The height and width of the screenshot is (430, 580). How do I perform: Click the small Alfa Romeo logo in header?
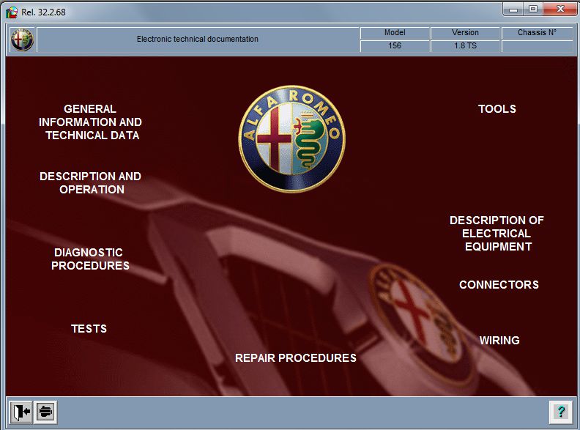point(22,40)
